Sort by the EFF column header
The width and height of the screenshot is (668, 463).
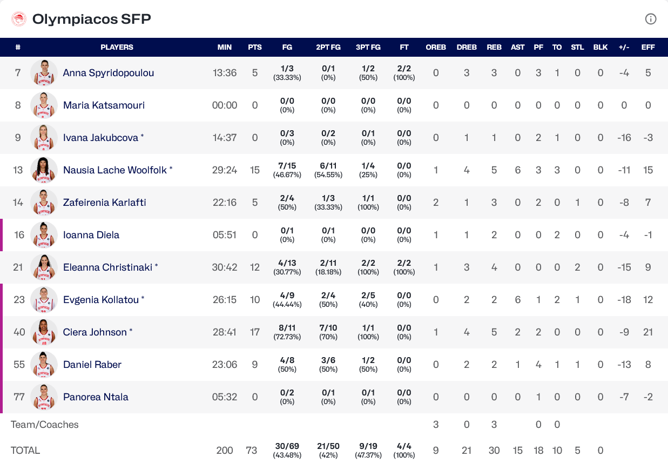[x=648, y=48]
